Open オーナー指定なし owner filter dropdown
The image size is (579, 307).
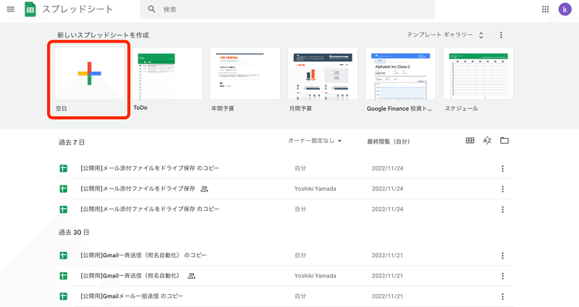click(x=315, y=141)
